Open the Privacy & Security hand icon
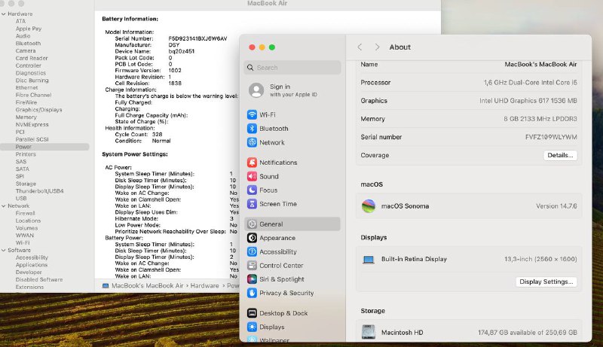The image size is (603, 347). point(252,293)
